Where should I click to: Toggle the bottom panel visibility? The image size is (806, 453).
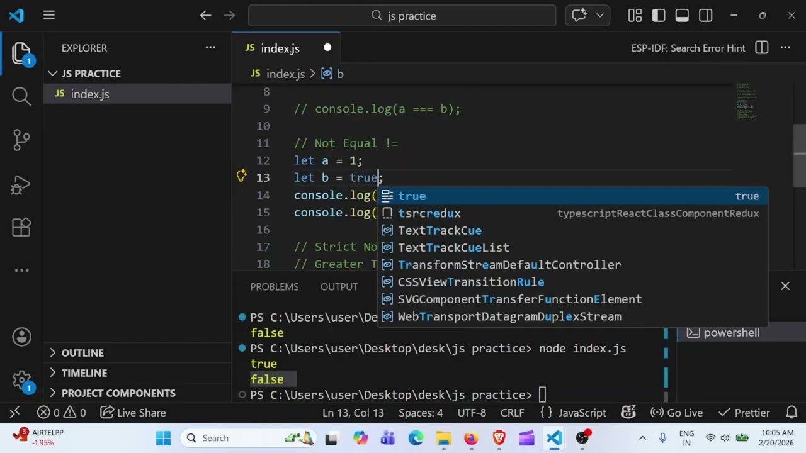click(682, 16)
